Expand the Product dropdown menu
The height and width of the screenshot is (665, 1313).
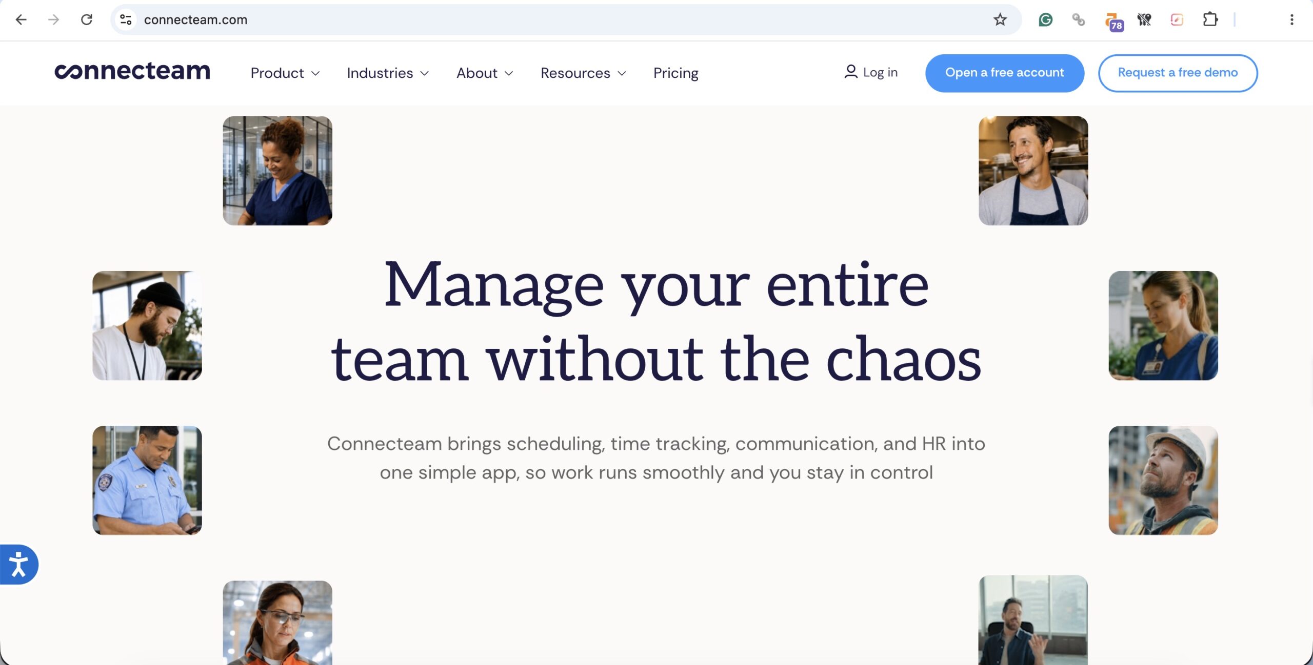[285, 73]
